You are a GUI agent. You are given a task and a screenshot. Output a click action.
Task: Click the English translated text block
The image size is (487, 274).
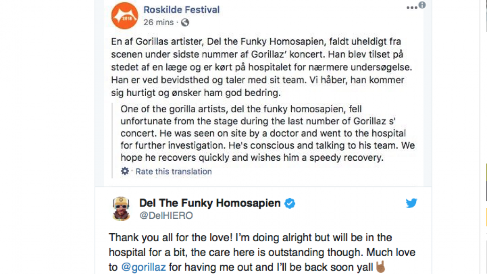coord(267,134)
